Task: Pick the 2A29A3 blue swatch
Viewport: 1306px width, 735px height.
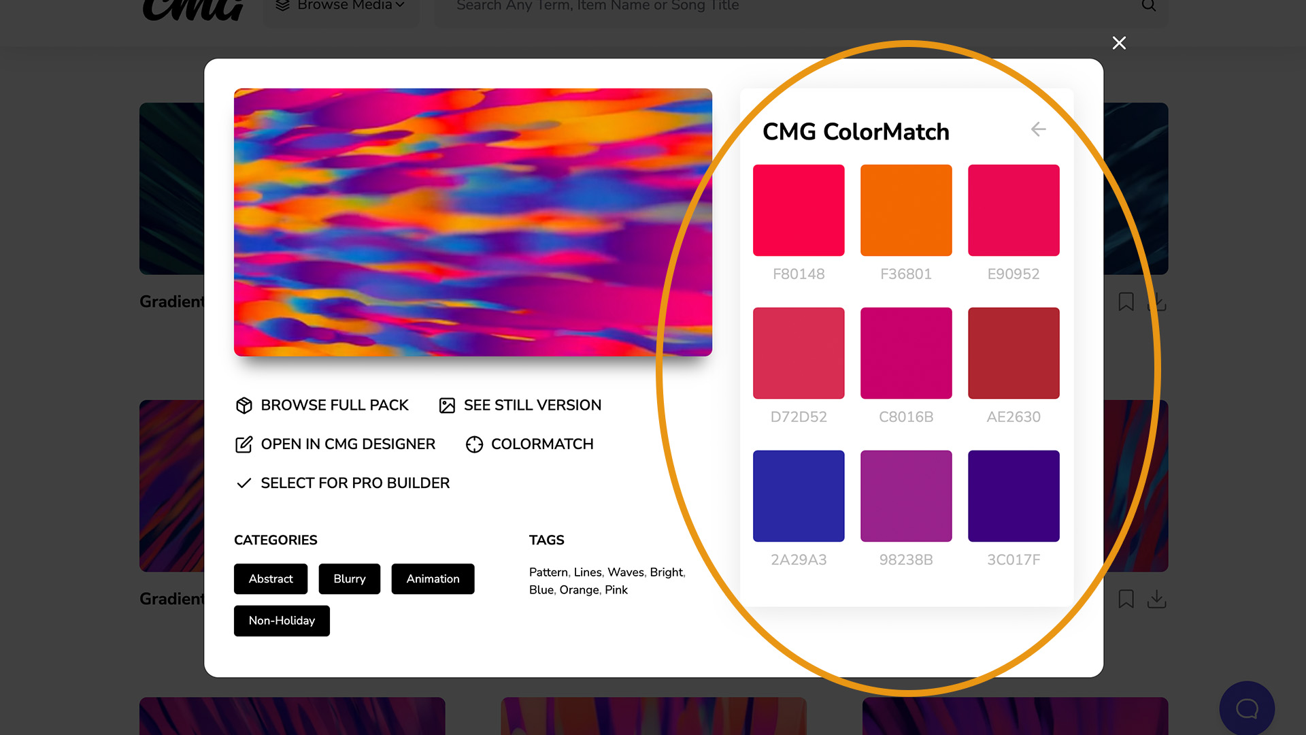Action: (x=799, y=496)
